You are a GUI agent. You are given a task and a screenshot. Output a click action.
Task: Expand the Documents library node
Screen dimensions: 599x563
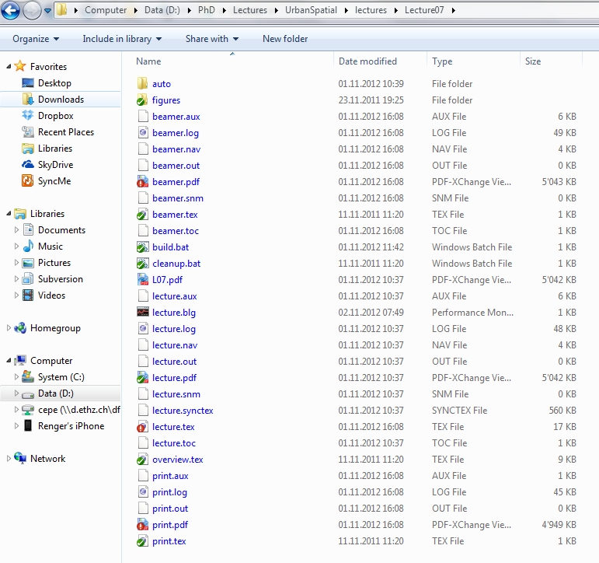point(16,229)
